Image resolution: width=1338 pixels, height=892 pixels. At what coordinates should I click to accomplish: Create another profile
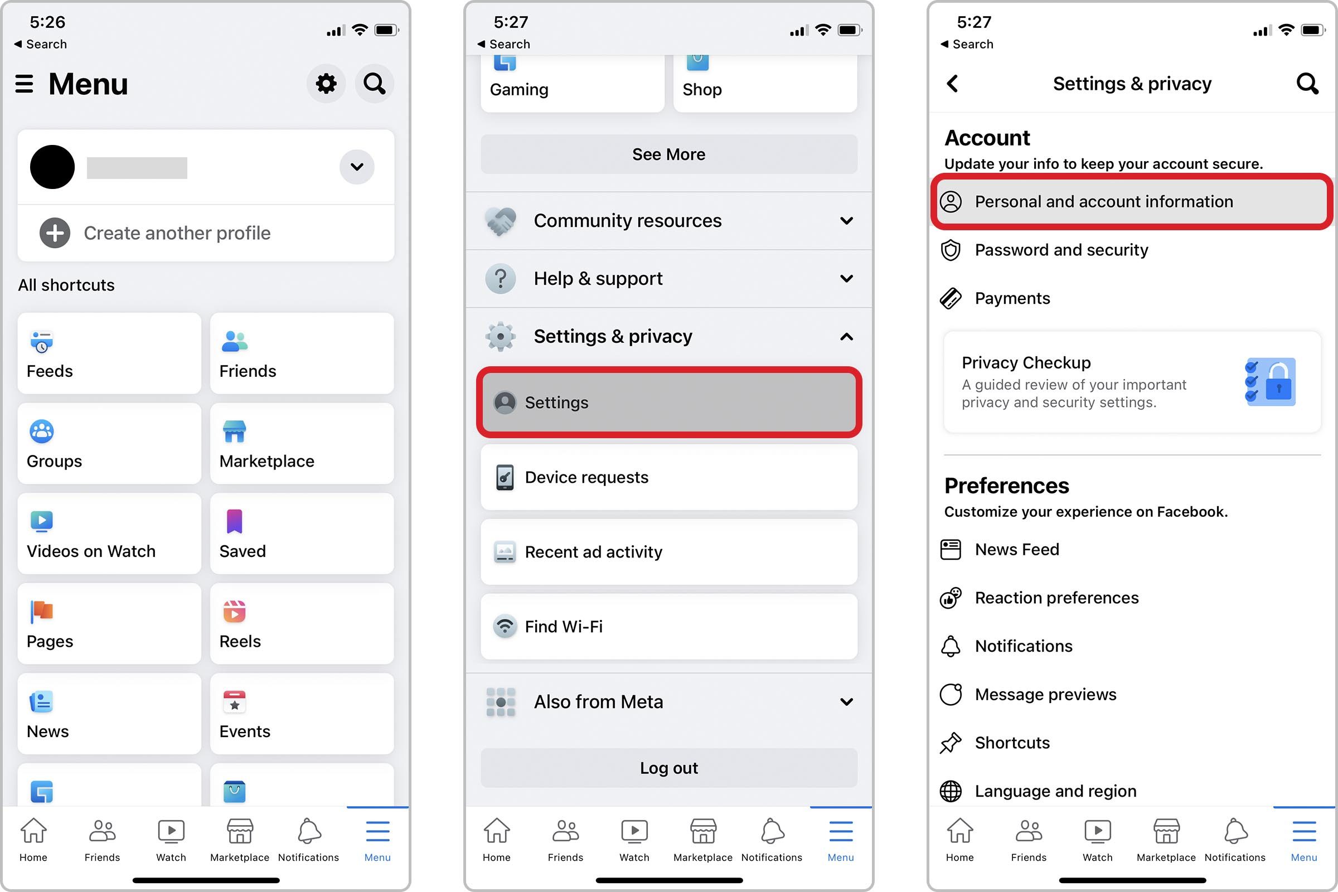[x=177, y=233]
